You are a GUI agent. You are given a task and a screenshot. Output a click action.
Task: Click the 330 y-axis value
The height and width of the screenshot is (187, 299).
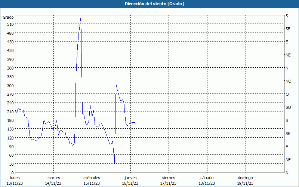pos(10,77)
